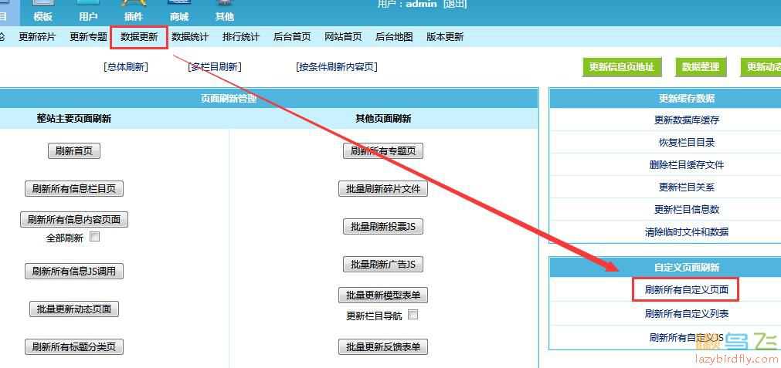781x368 pixels.
Task: Open the 插件 top menu icon
Action: pos(133,12)
